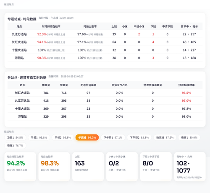This screenshot has width=210, height=193.
Task: Open the 夜宵1 80.9% time slot
Action: click(x=189, y=138)
